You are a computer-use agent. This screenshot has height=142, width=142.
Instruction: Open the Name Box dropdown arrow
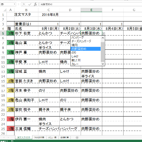[14, 4]
